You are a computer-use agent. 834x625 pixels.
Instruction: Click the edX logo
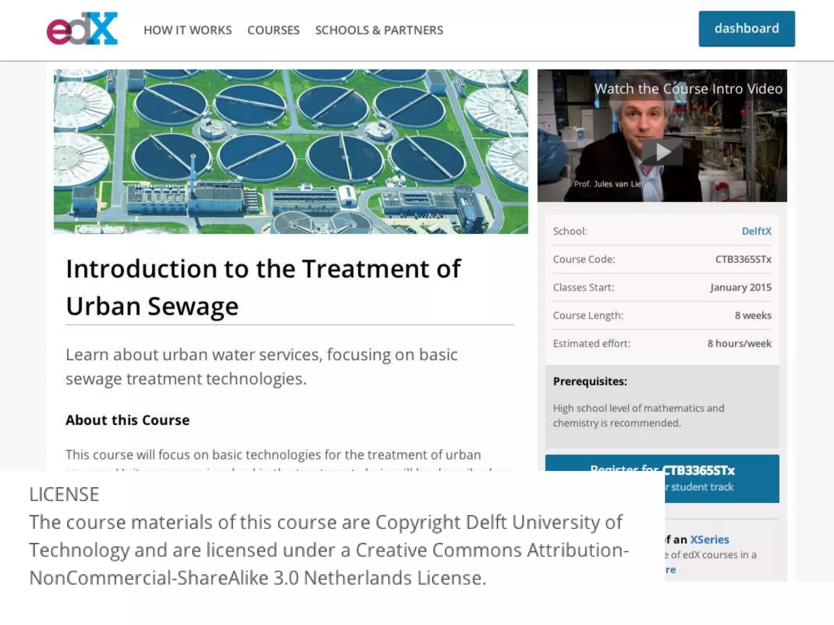[82, 28]
